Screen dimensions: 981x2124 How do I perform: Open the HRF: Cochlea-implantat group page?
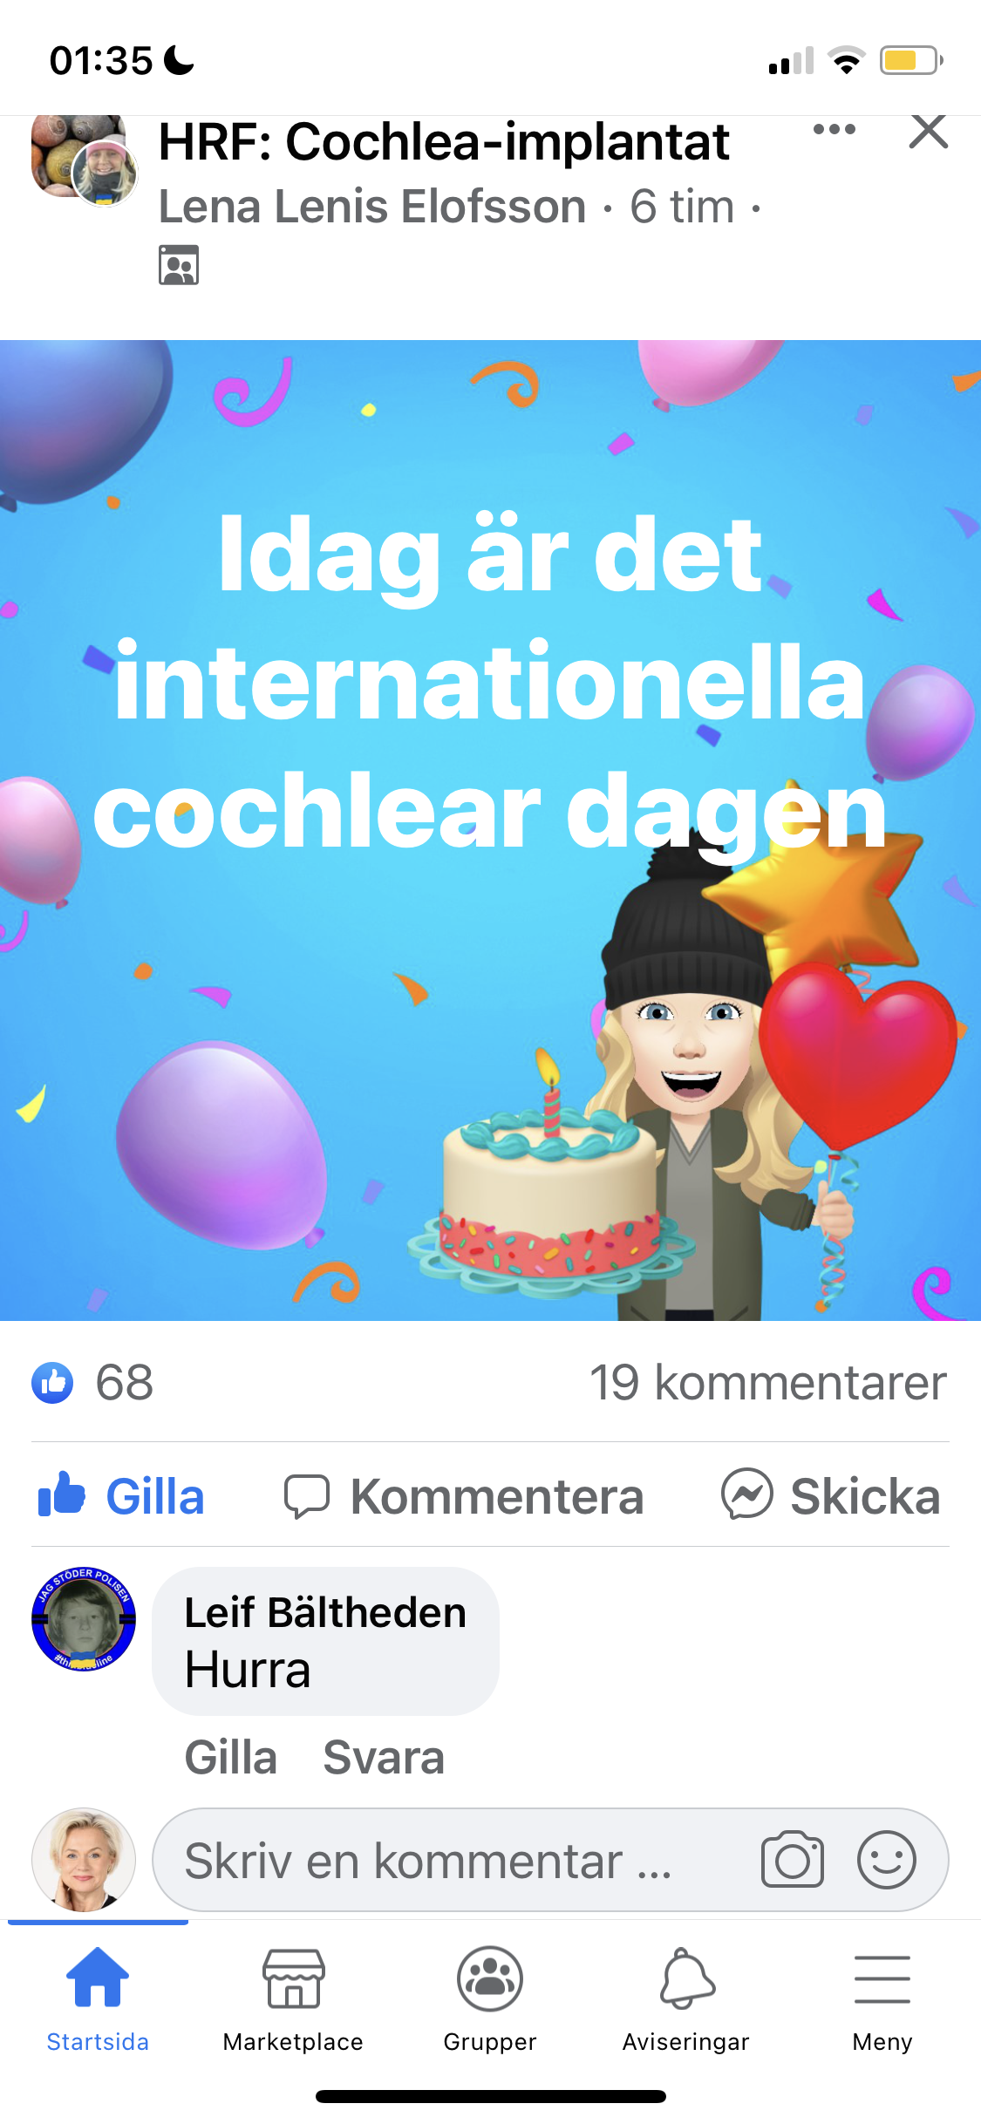coord(444,142)
